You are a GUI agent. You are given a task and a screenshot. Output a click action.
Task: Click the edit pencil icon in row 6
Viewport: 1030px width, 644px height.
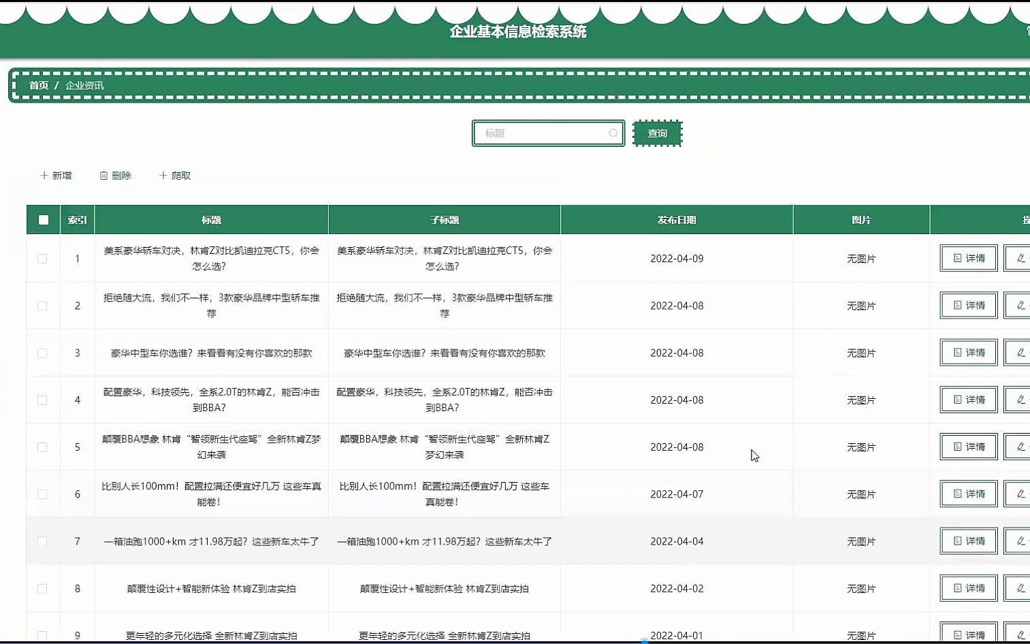1020,494
